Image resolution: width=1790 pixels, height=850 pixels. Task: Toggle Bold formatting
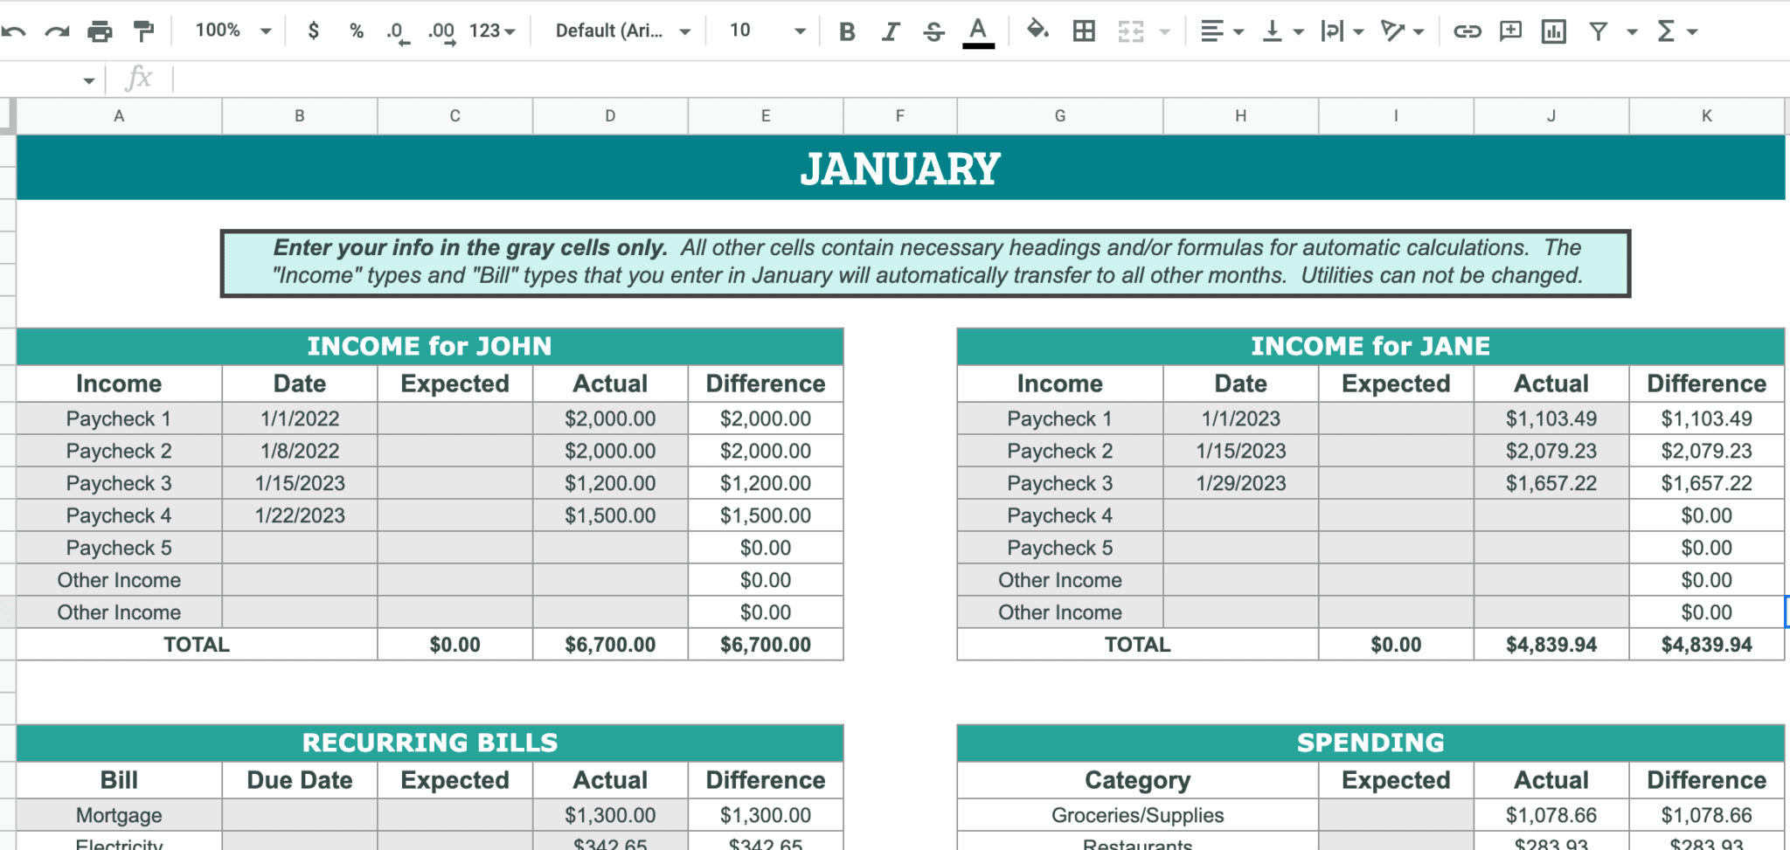pos(847,31)
